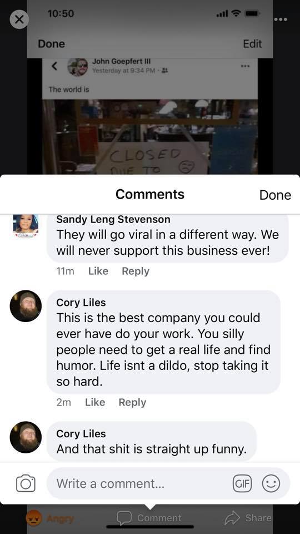
Task: Tap Done in the Comments header
Action: pyautogui.click(x=275, y=195)
